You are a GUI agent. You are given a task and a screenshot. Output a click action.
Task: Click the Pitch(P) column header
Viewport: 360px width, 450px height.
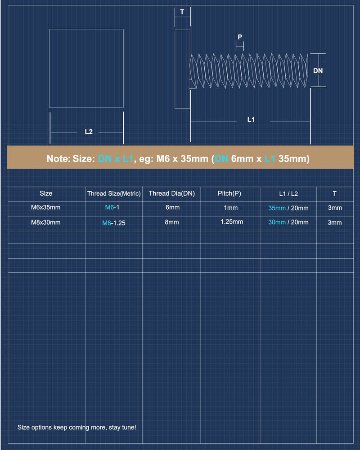229,193
